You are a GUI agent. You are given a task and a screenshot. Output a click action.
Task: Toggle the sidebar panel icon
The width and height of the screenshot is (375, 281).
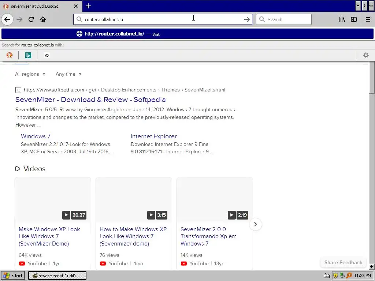354,19
